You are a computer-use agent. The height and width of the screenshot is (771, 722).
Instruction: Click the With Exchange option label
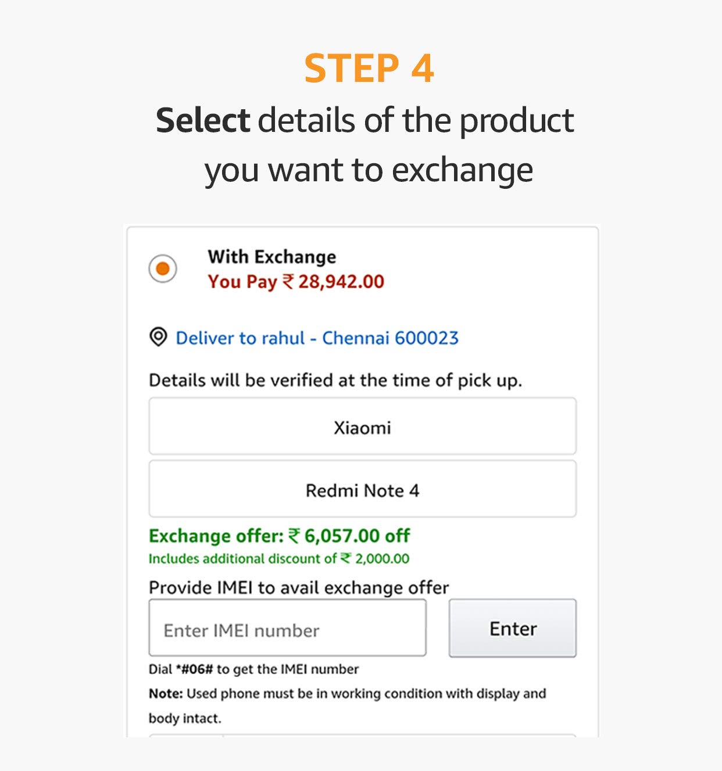point(271,257)
